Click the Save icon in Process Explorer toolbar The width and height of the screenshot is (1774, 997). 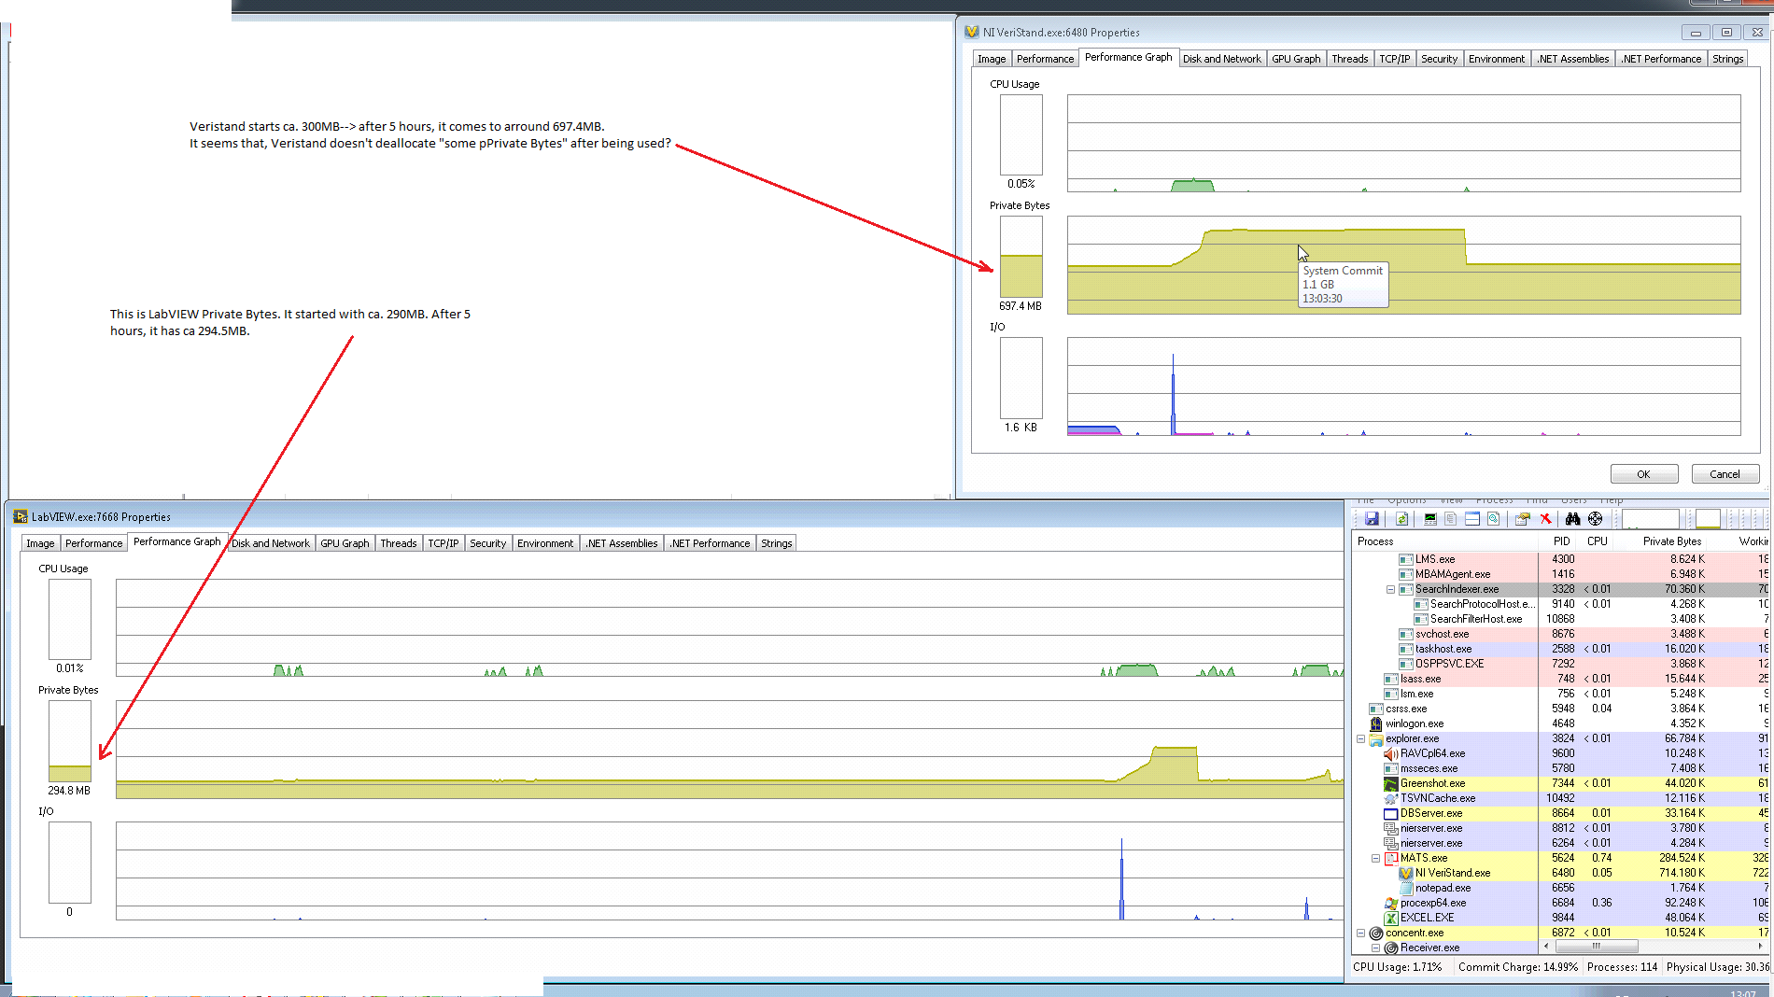click(x=1372, y=519)
